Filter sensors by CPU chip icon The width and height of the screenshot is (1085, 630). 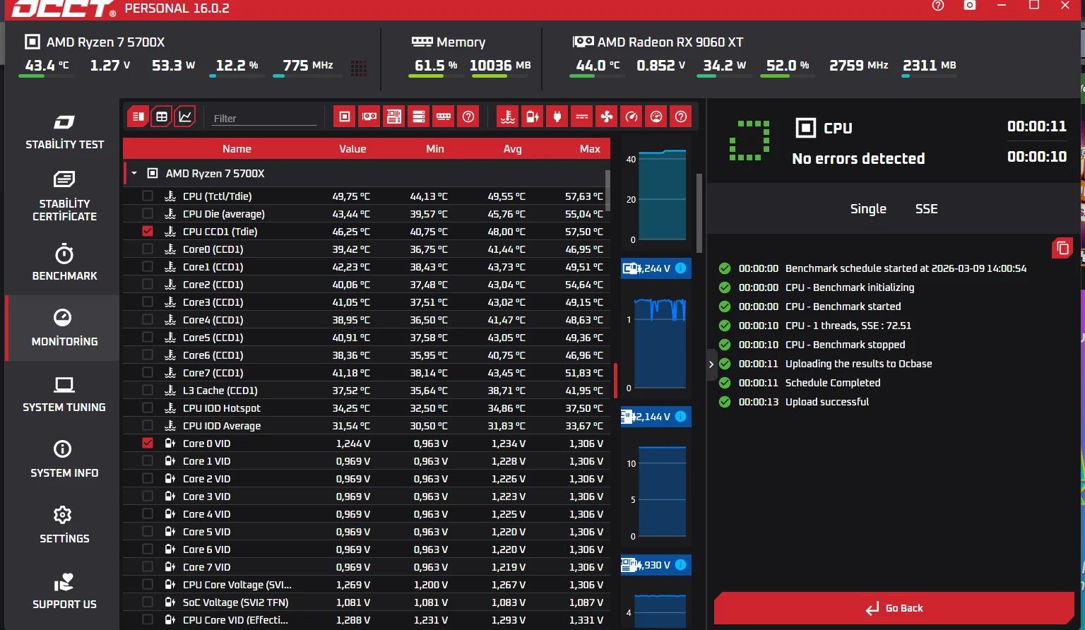pos(345,117)
